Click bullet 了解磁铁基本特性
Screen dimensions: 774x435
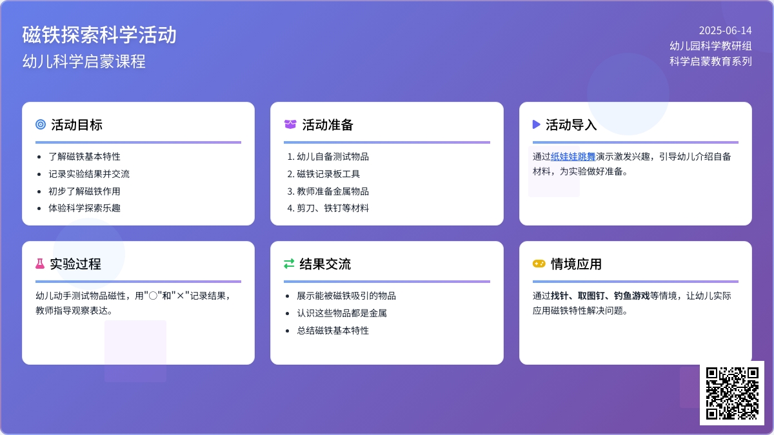[x=84, y=157]
